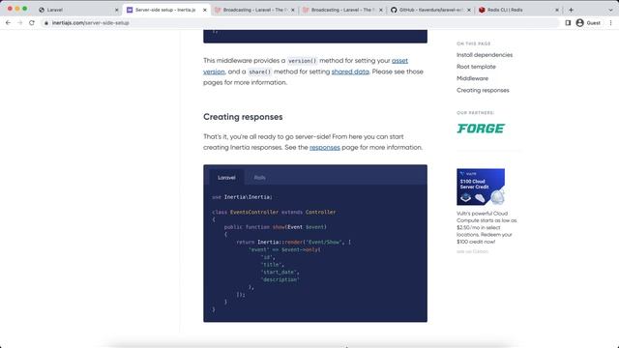619x348 pixels.
Task: Open the asset version link
Action: (399, 61)
